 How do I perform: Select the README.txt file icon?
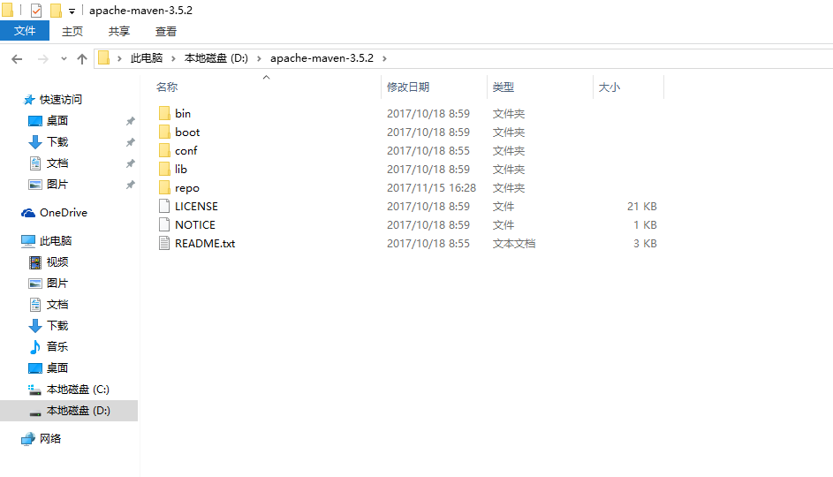pyautogui.click(x=164, y=243)
